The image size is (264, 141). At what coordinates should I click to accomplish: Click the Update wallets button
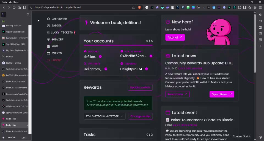[140, 87]
